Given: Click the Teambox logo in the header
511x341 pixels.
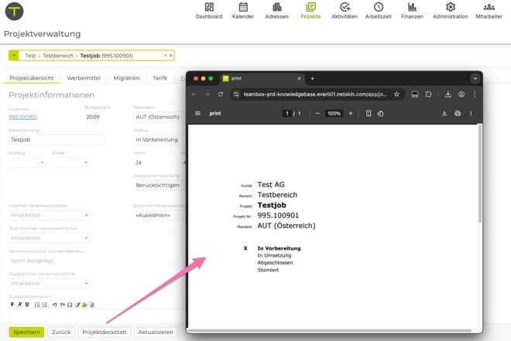Looking at the screenshot, I should coord(15,12).
